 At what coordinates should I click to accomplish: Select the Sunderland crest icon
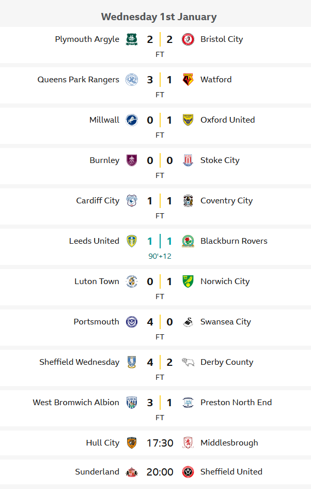pos(132,472)
